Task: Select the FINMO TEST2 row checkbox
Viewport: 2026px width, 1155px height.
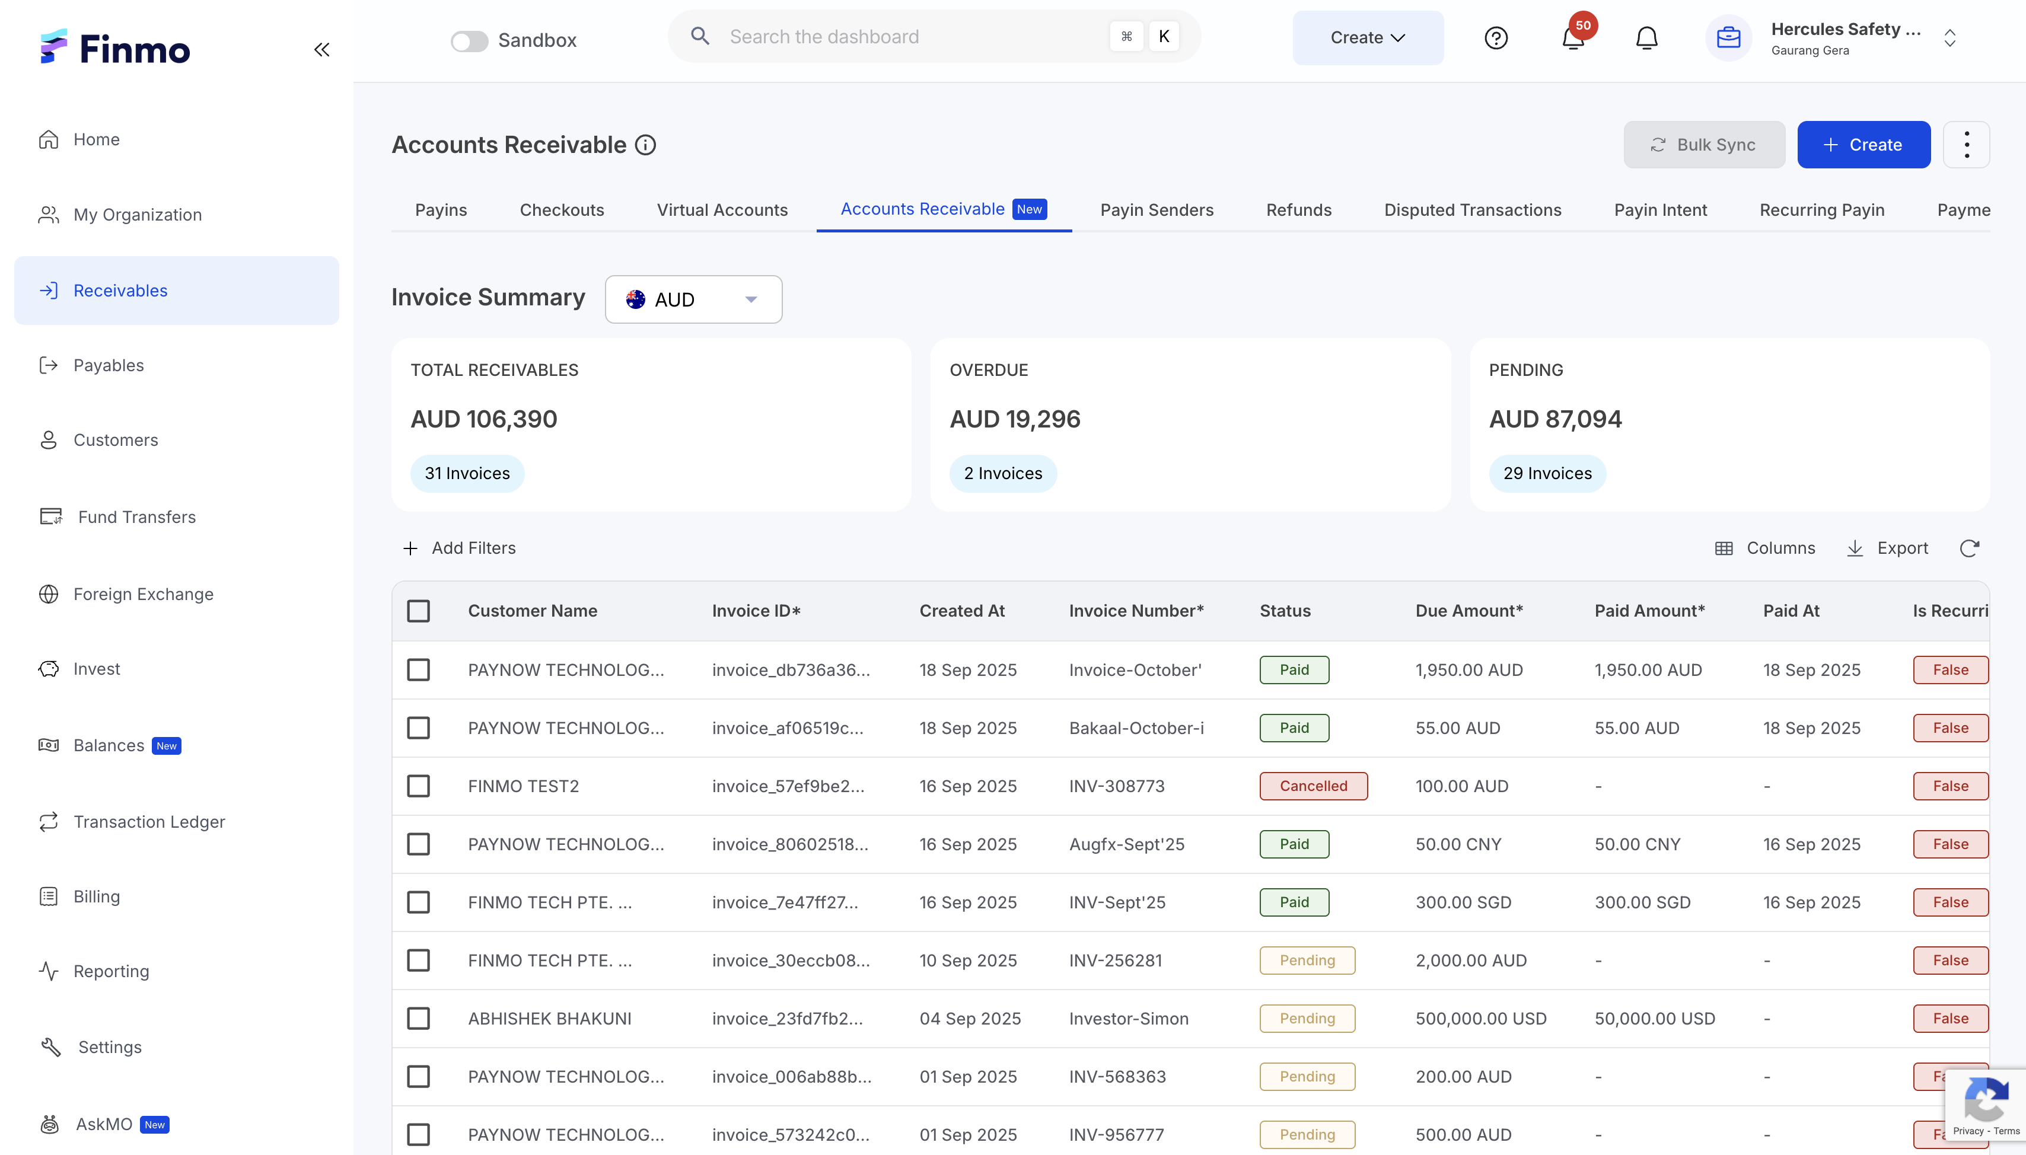Action: (418, 786)
